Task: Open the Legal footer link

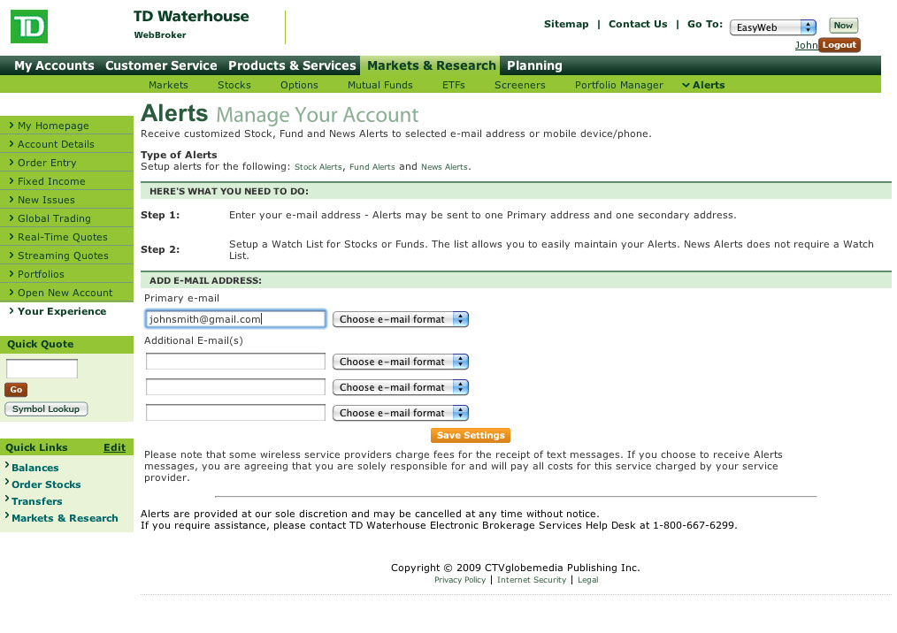Action: (x=587, y=580)
